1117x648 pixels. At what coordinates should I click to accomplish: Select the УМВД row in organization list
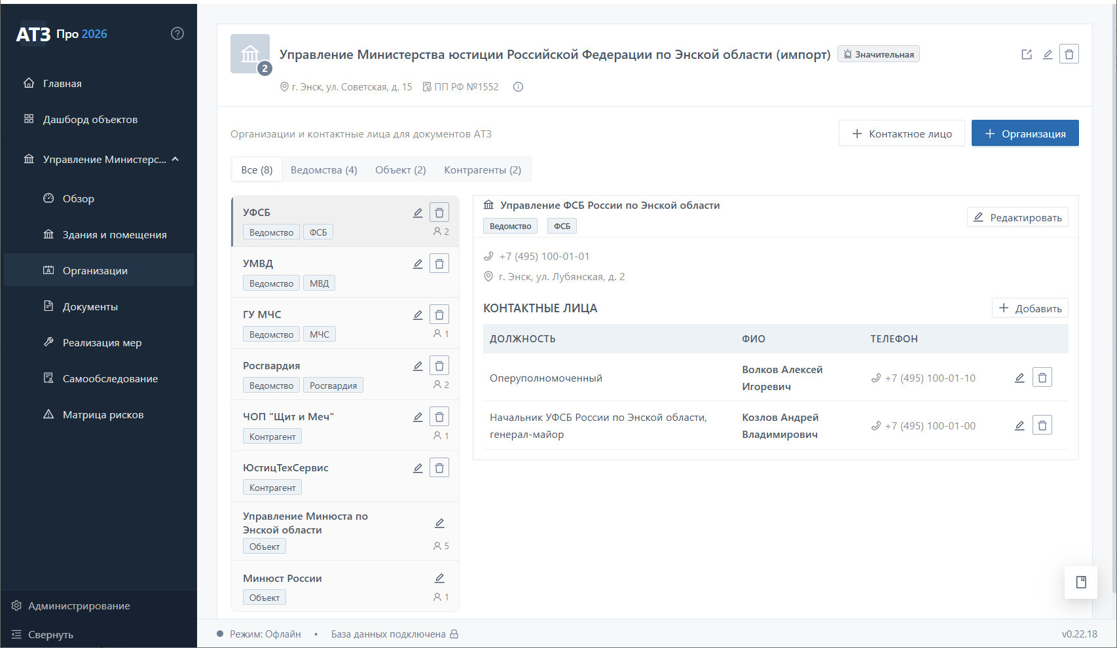tap(345, 272)
